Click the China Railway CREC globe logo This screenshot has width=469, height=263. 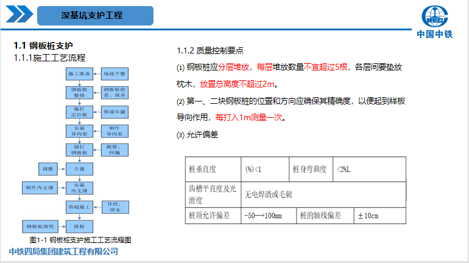(x=435, y=16)
